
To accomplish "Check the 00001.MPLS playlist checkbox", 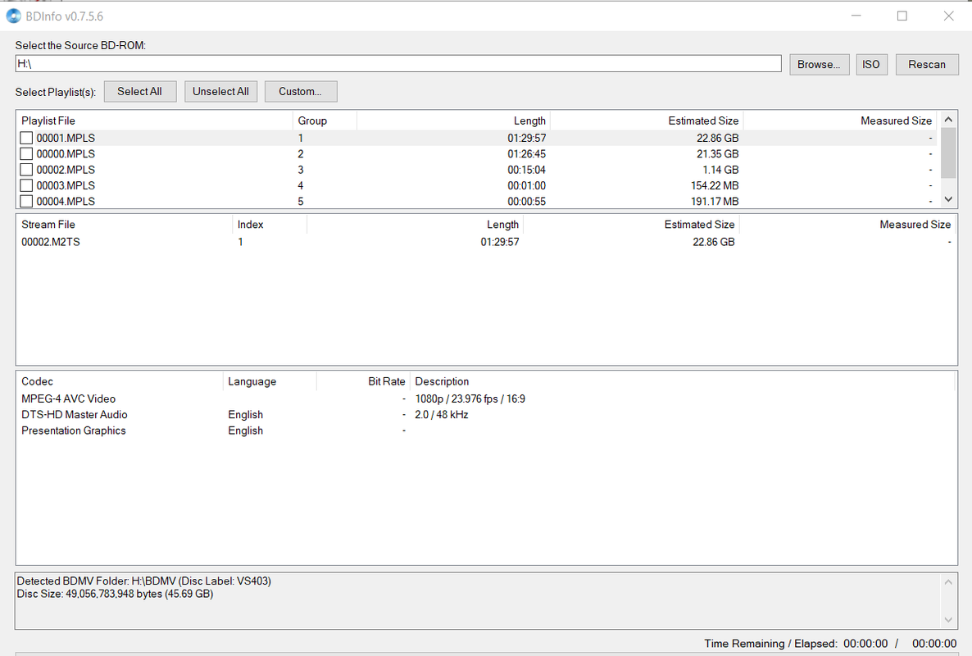I will coord(26,138).
